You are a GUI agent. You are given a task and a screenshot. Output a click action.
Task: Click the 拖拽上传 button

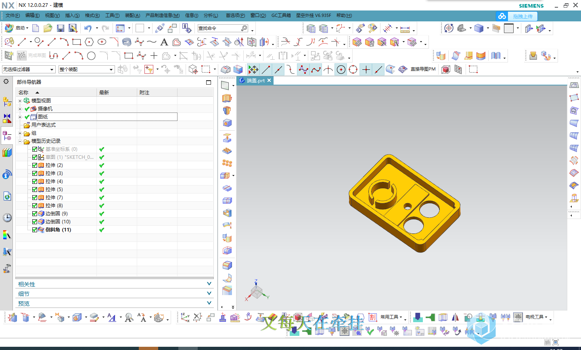(x=522, y=16)
